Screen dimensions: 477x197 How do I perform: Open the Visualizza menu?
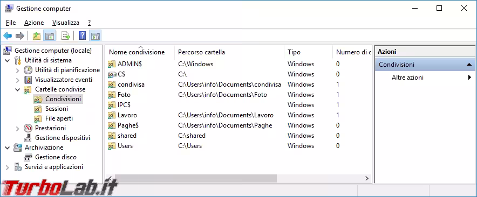(66, 23)
